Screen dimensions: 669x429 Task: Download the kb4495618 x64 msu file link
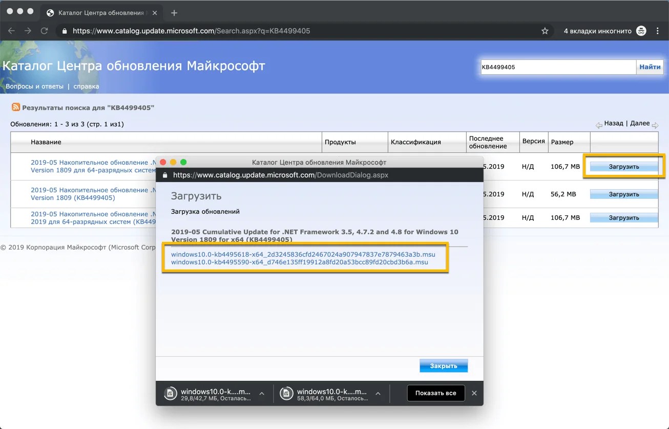click(303, 255)
